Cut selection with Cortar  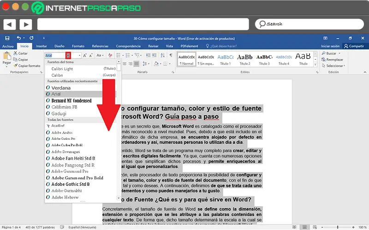click(20, 53)
